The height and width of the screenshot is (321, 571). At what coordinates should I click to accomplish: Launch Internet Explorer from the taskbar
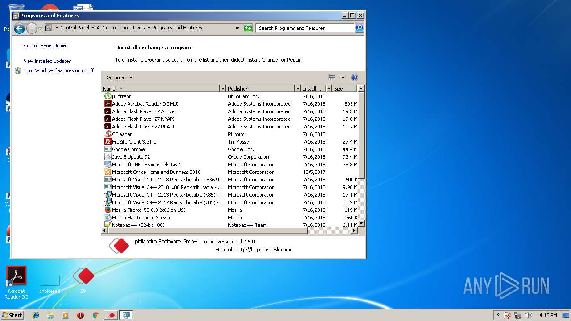pos(36,315)
